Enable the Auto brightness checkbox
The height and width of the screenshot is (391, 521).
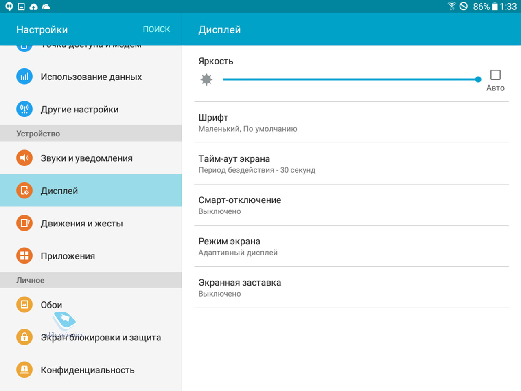coord(495,75)
